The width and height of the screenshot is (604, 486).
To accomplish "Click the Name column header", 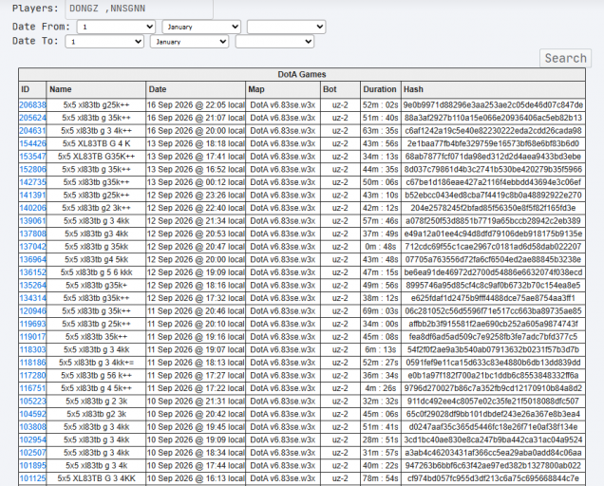I will click(x=96, y=89).
